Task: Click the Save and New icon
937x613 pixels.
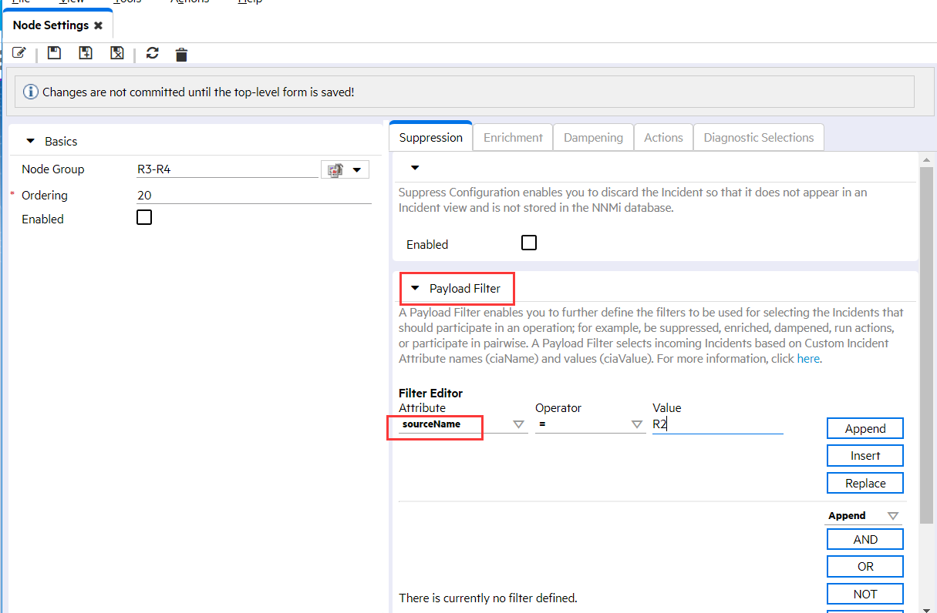Action: [86, 53]
